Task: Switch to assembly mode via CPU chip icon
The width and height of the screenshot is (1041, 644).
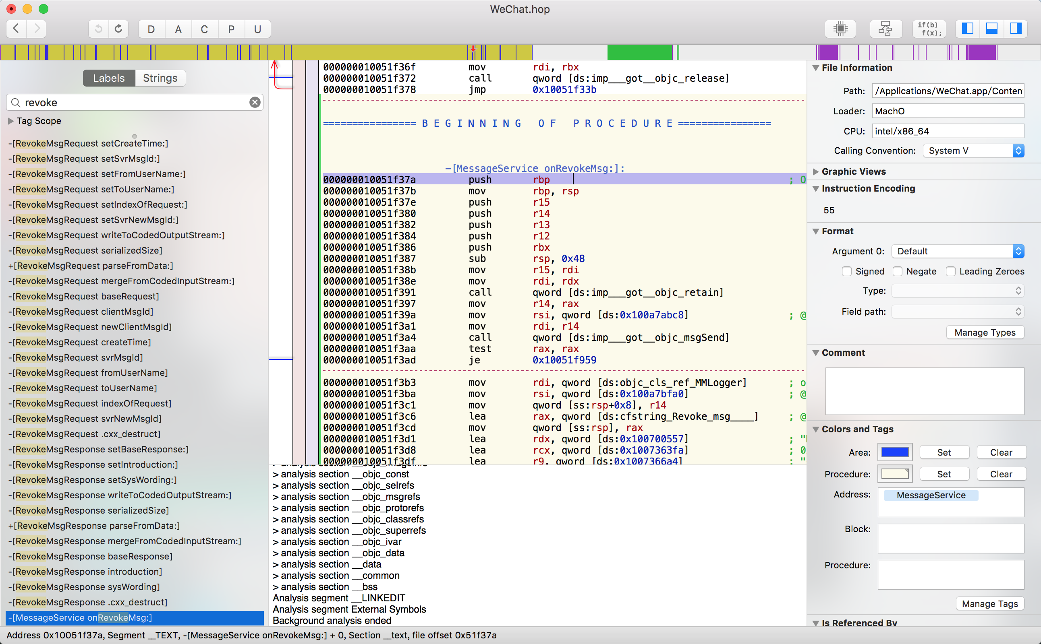Action: [x=840, y=29]
